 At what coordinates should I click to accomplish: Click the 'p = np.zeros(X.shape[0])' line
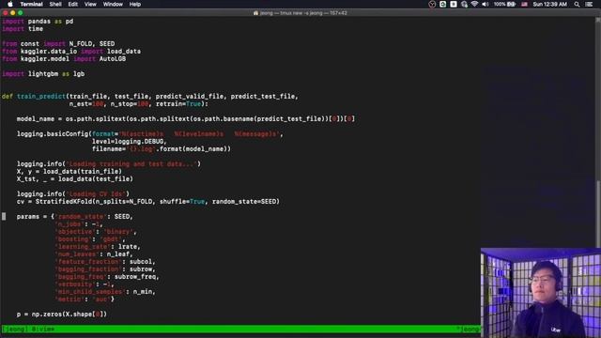coord(62,315)
